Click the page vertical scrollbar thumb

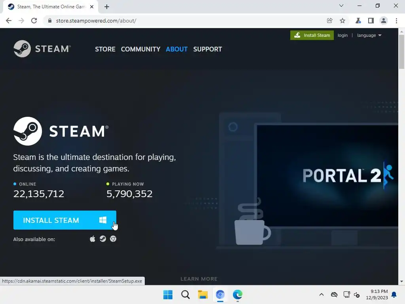pyautogui.click(x=401, y=52)
